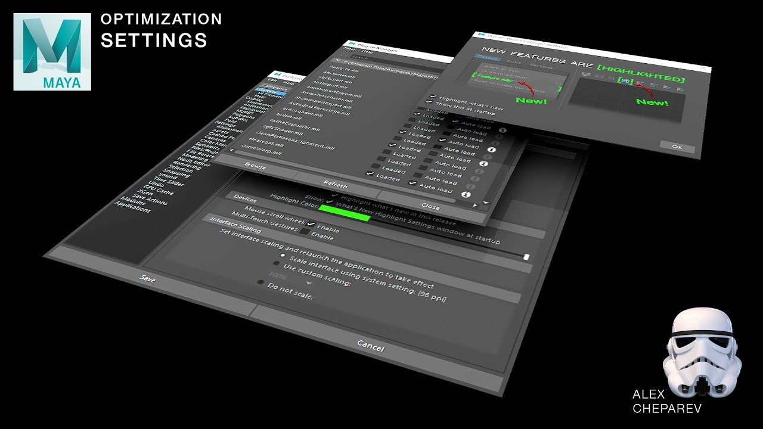Screen dimensions: 763x429
Task: Select Rendering category
Action: tap(187, 166)
